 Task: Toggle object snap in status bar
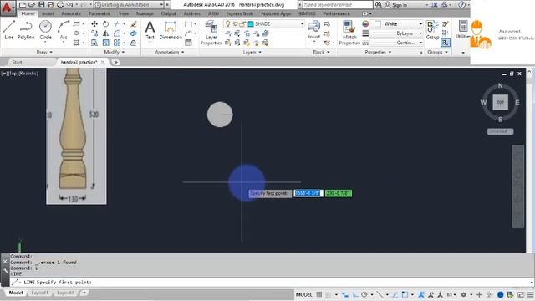(x=405, y=294)
